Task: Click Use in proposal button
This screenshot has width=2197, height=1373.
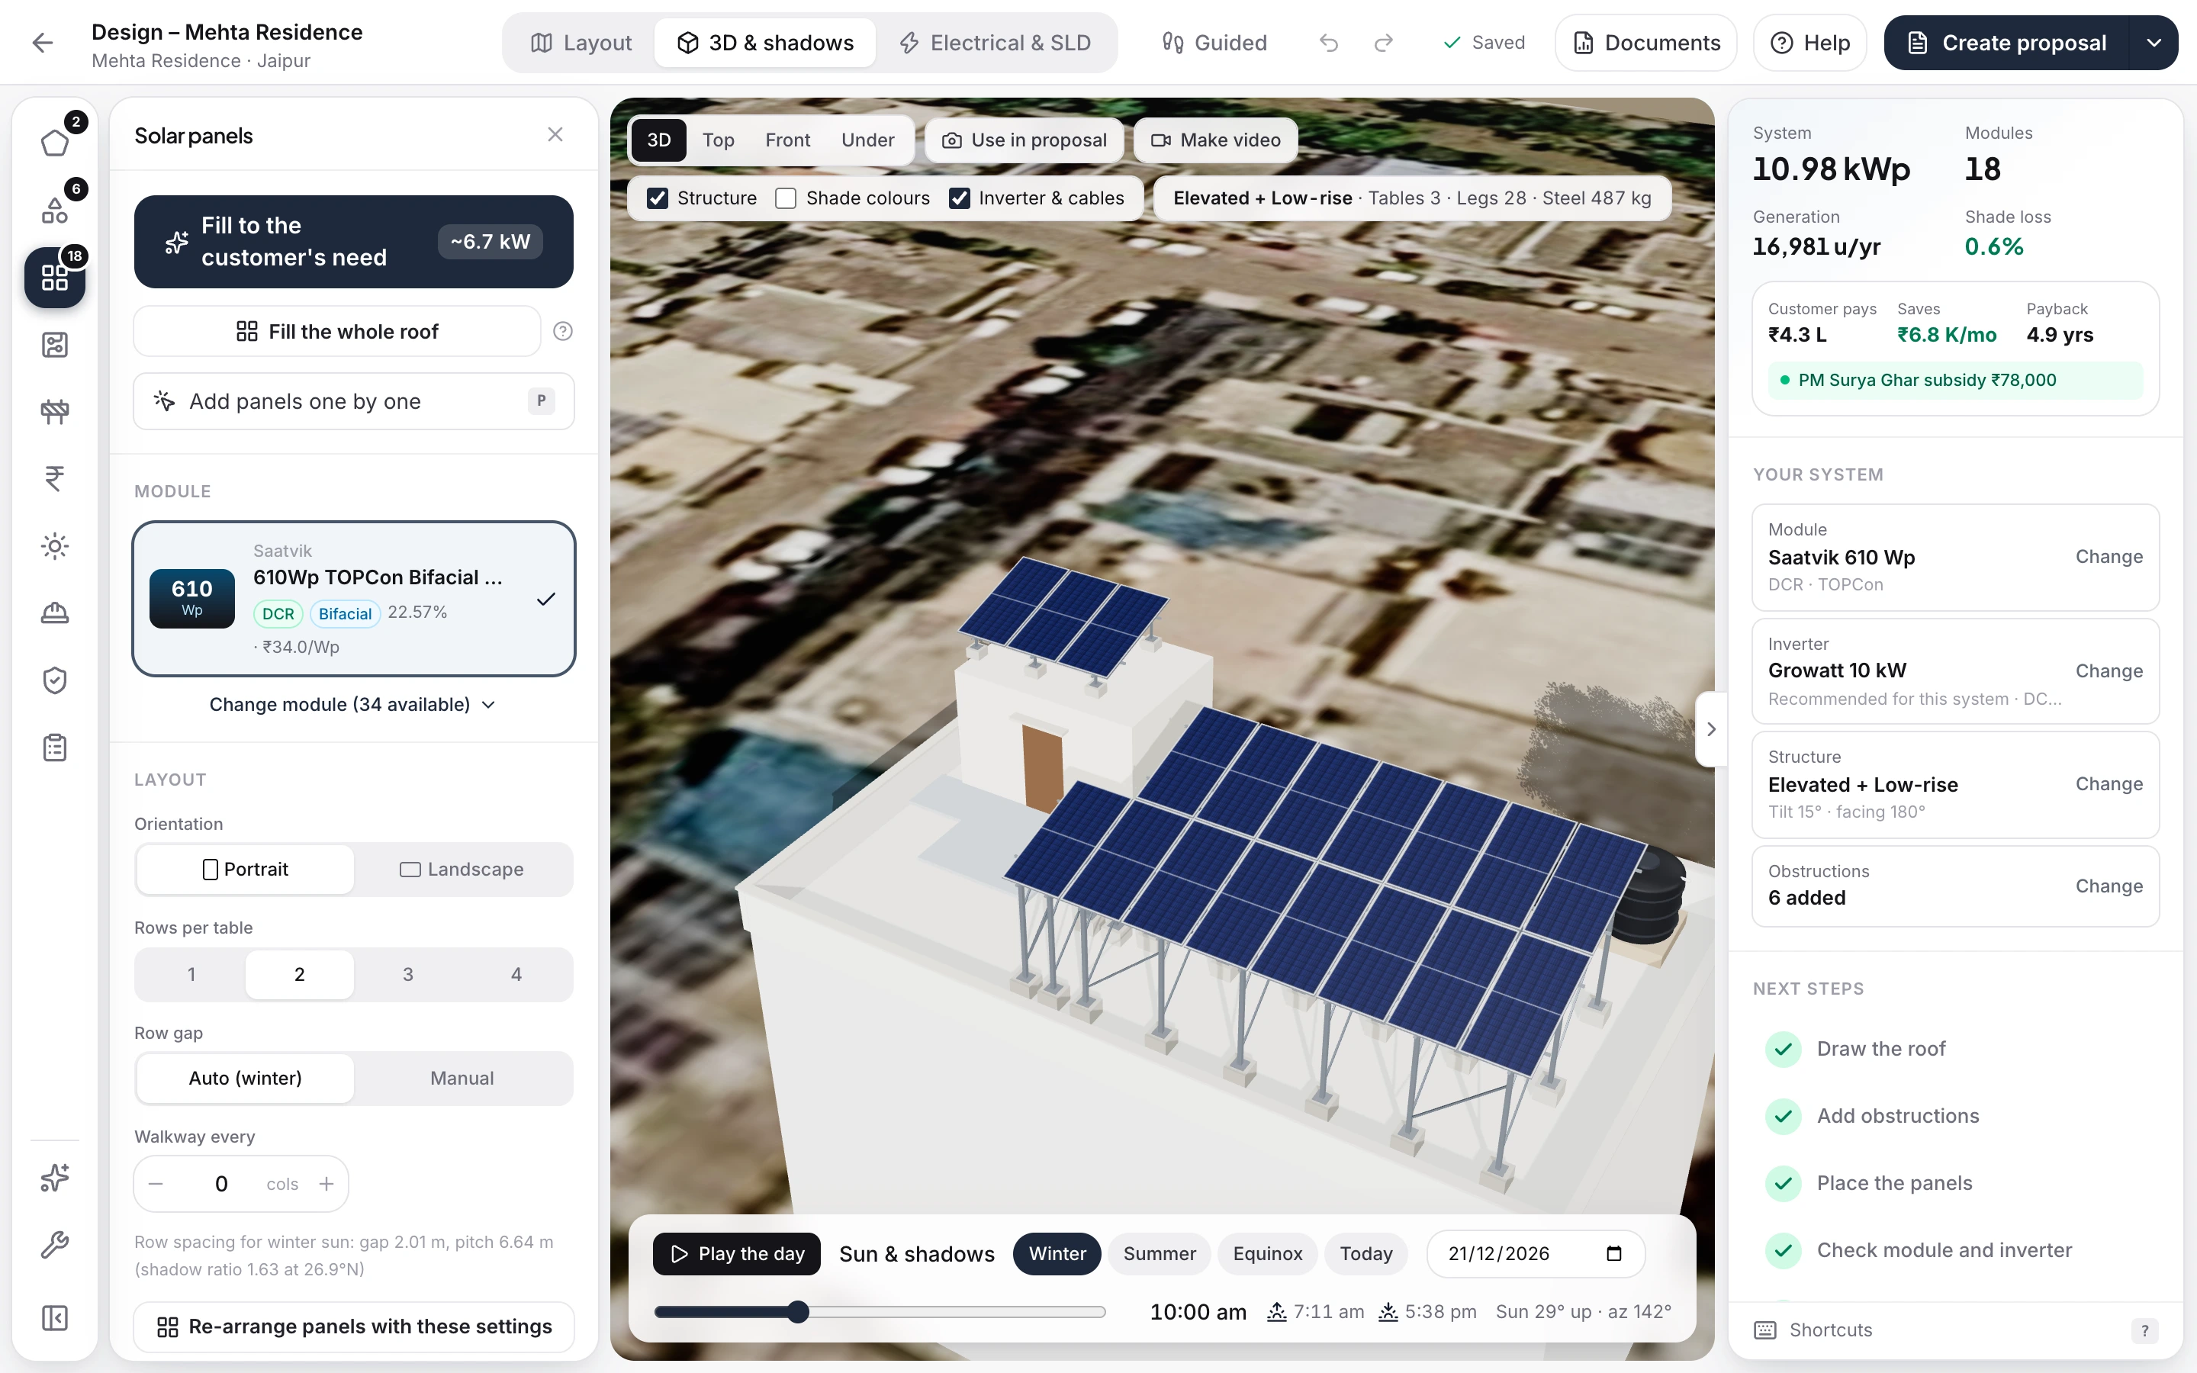Action: point(1024,140)
